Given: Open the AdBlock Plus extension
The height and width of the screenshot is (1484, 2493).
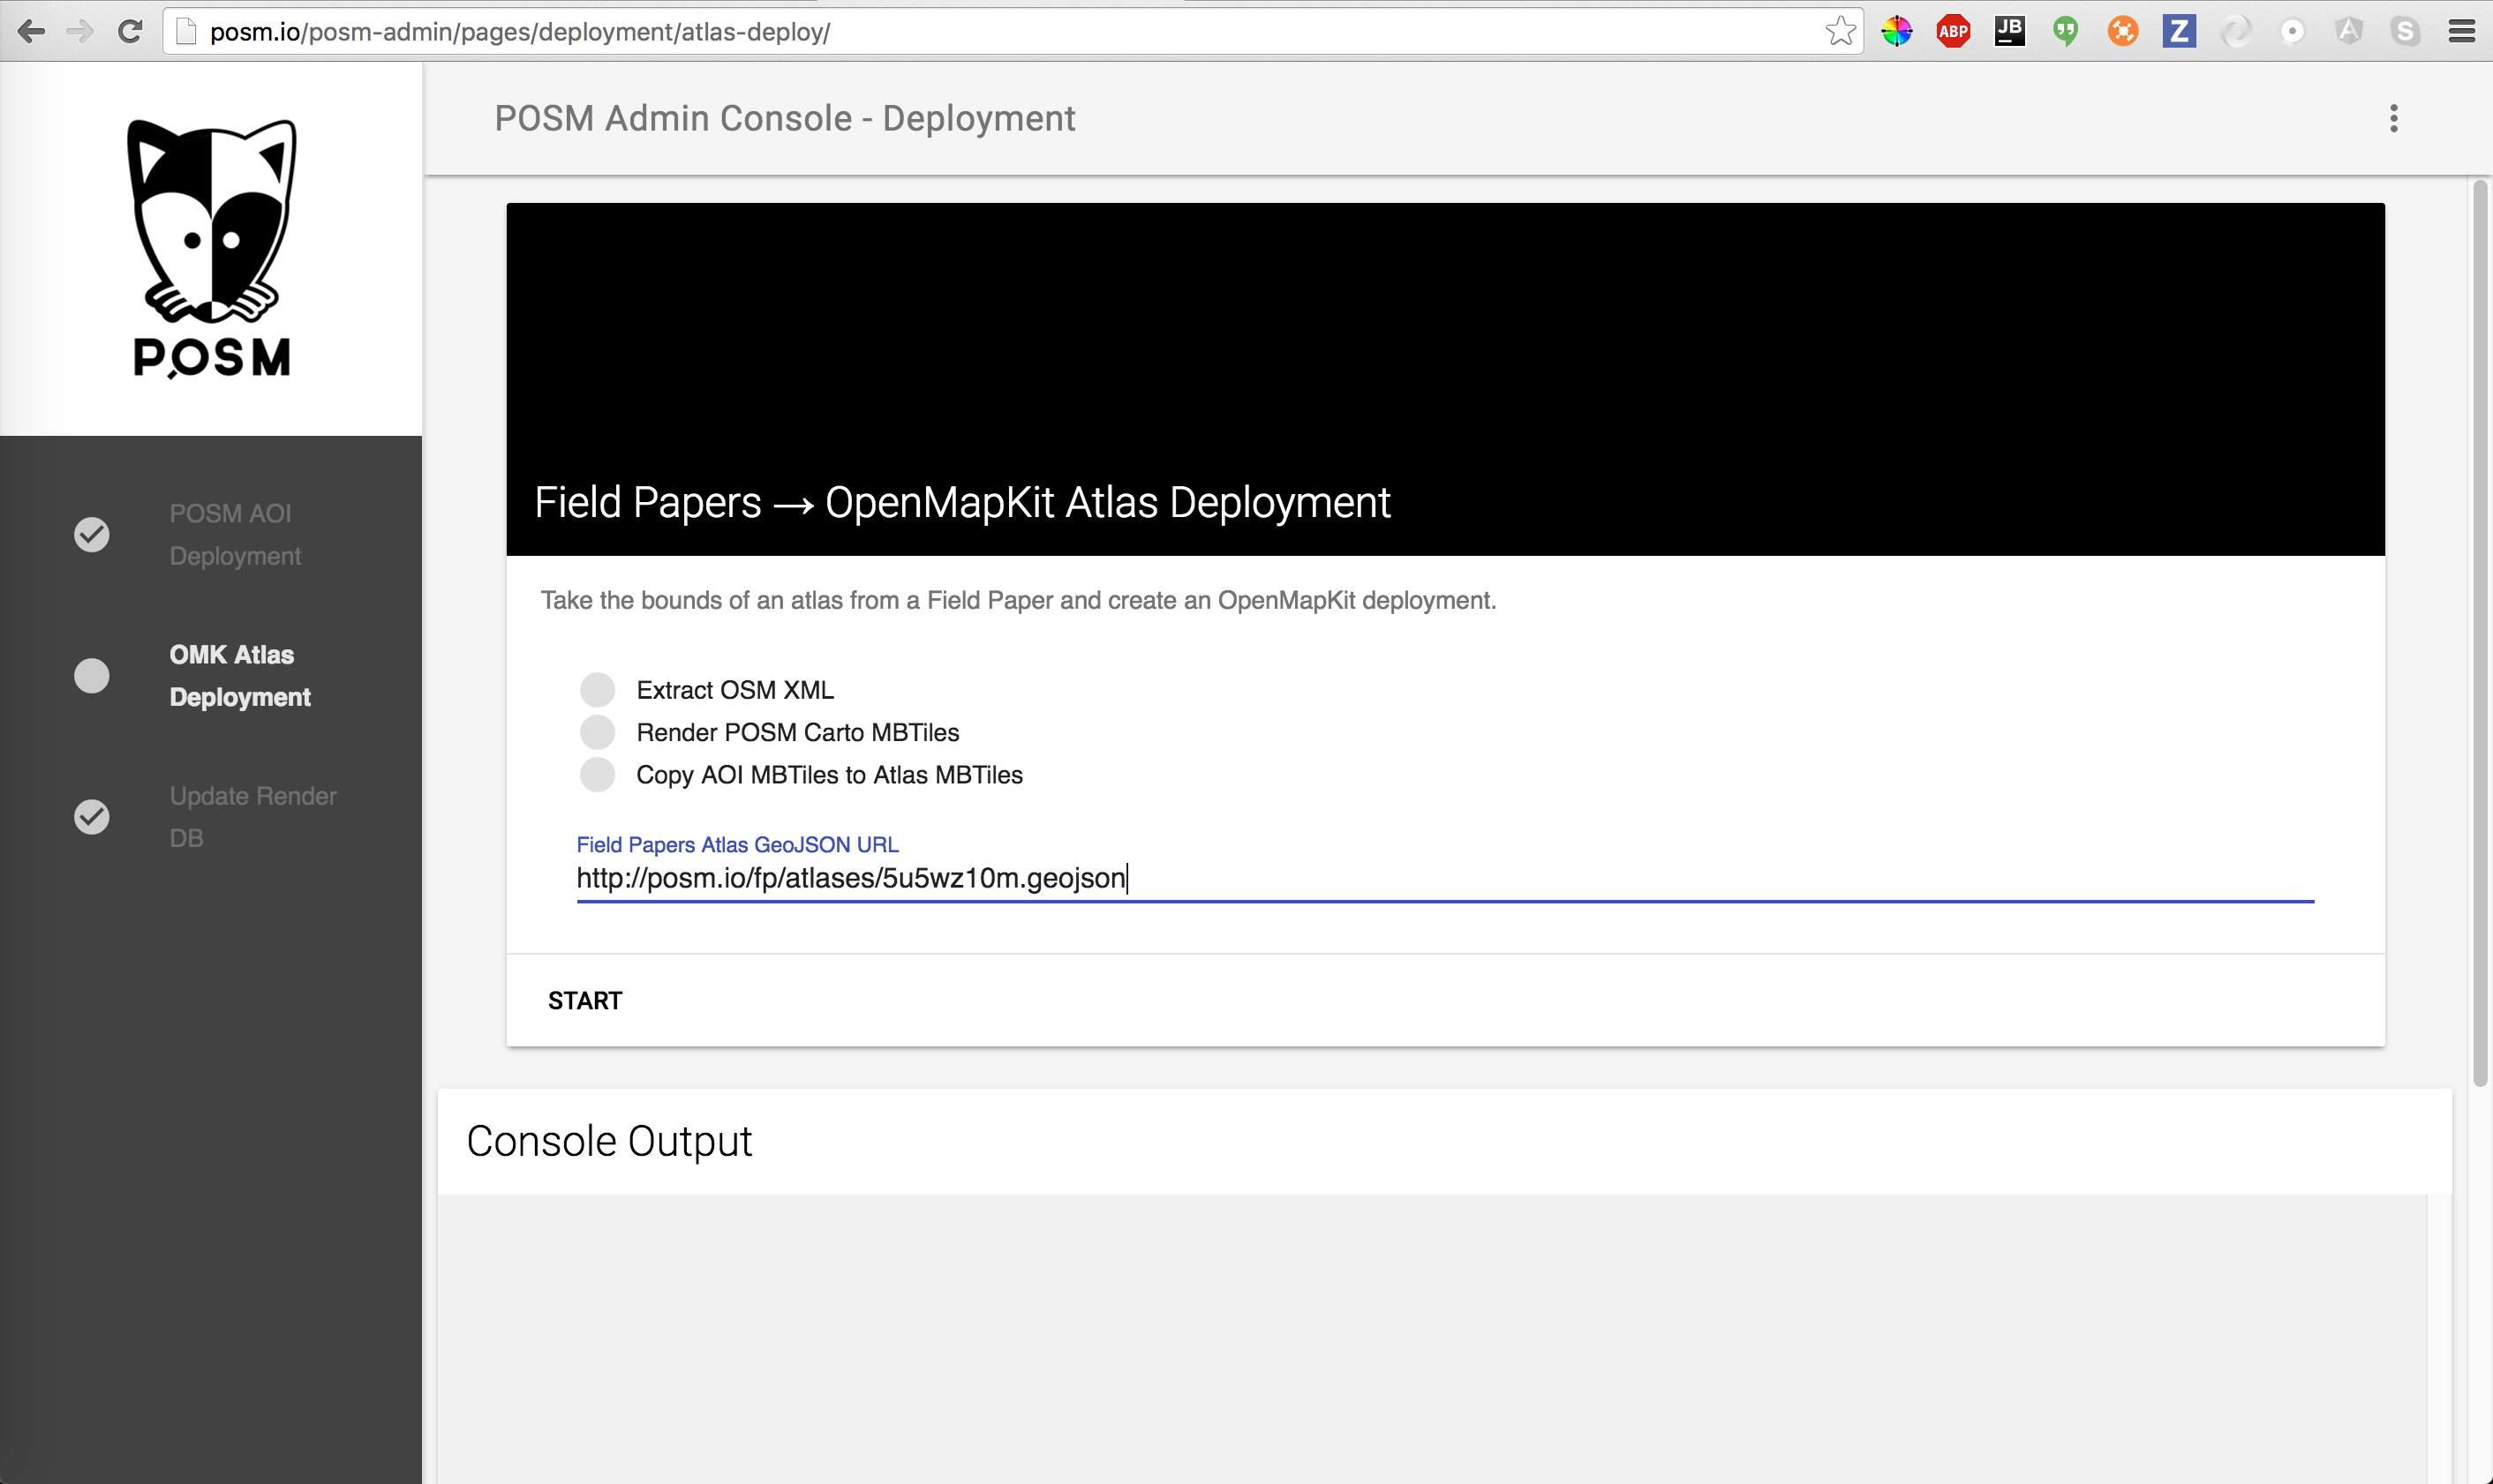Looking at the screenshot, I should (1953, 32).
